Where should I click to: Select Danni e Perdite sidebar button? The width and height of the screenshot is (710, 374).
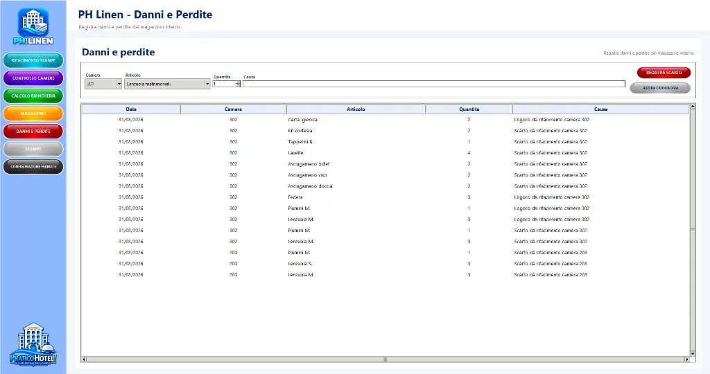pos(33,131)
